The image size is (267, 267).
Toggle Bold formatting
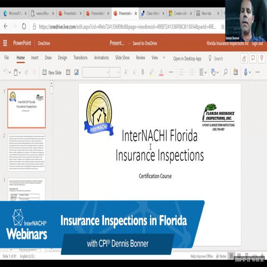143,72
